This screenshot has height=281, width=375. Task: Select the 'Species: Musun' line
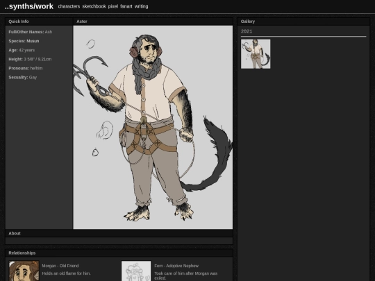[24, 41]
